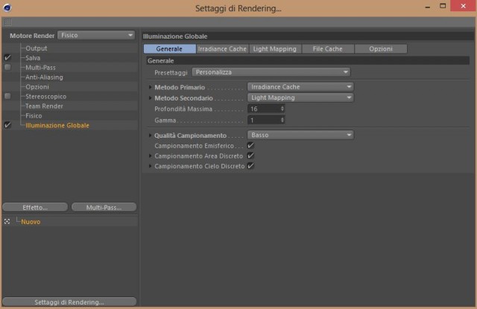Image resolution: width=477 pixels, height=309 pixels.
Task: Click the bottom Settaggi di Rendering... button
Action: 69,302
